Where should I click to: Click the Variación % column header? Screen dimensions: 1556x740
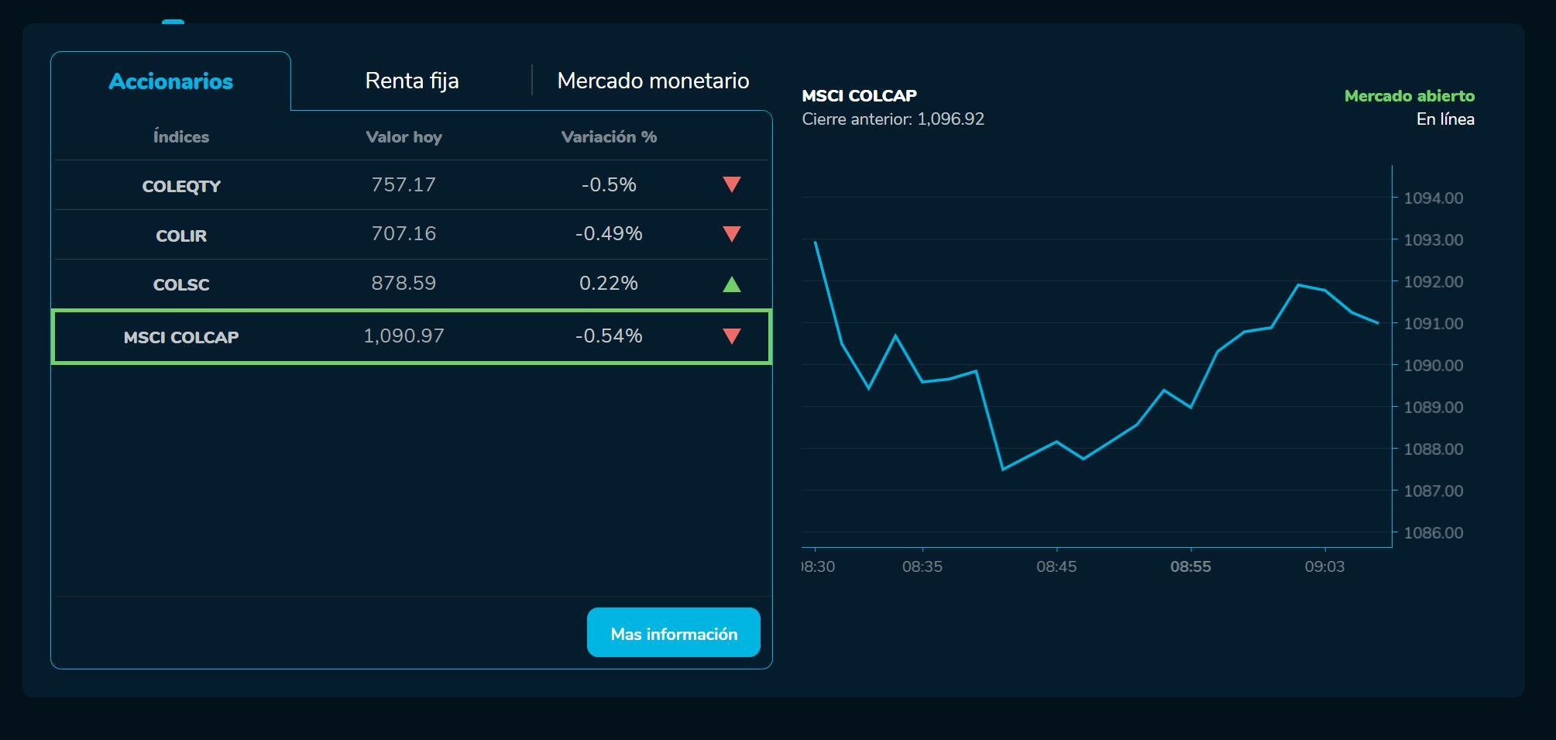(x=609, y=137)
